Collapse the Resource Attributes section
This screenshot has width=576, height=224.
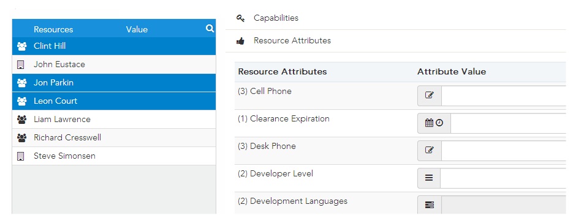[396, 41]
